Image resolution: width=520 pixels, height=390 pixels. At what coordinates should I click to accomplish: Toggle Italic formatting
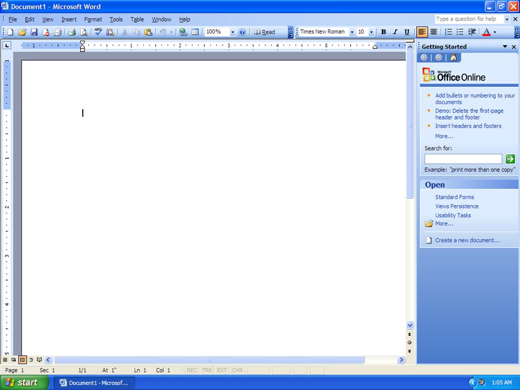pyautogui.click(x=395, y=32)
